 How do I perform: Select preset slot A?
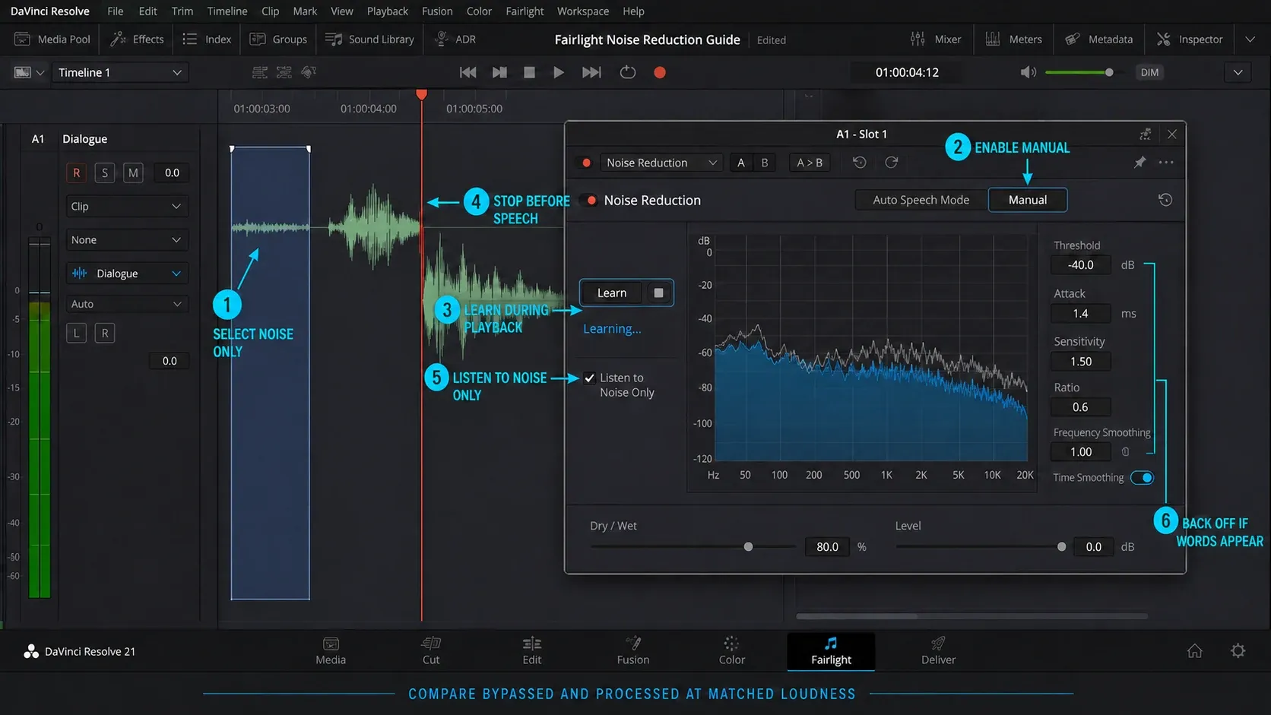pyautogui.click(x=741, y=163)
